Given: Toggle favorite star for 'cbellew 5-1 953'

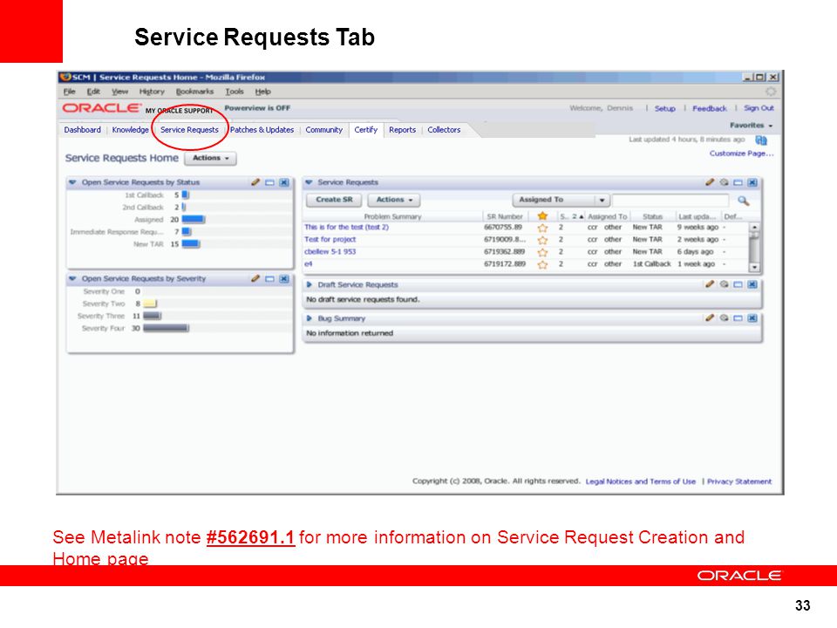Looking at the screenshot, I should click(x=542, y=253).
